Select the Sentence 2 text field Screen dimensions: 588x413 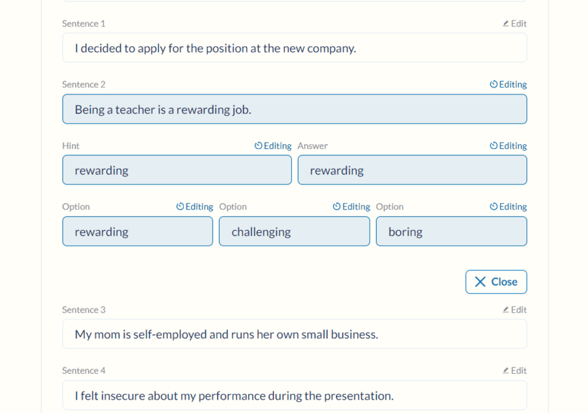[294, 109]
